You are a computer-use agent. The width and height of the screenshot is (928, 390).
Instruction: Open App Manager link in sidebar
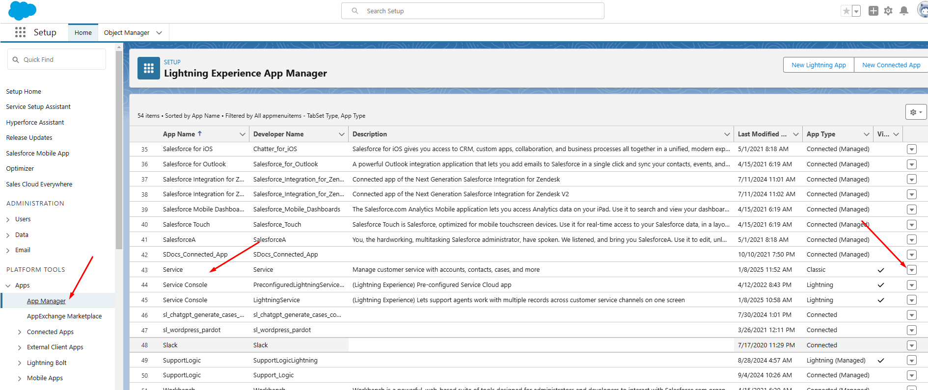click(x=46, y=301)
